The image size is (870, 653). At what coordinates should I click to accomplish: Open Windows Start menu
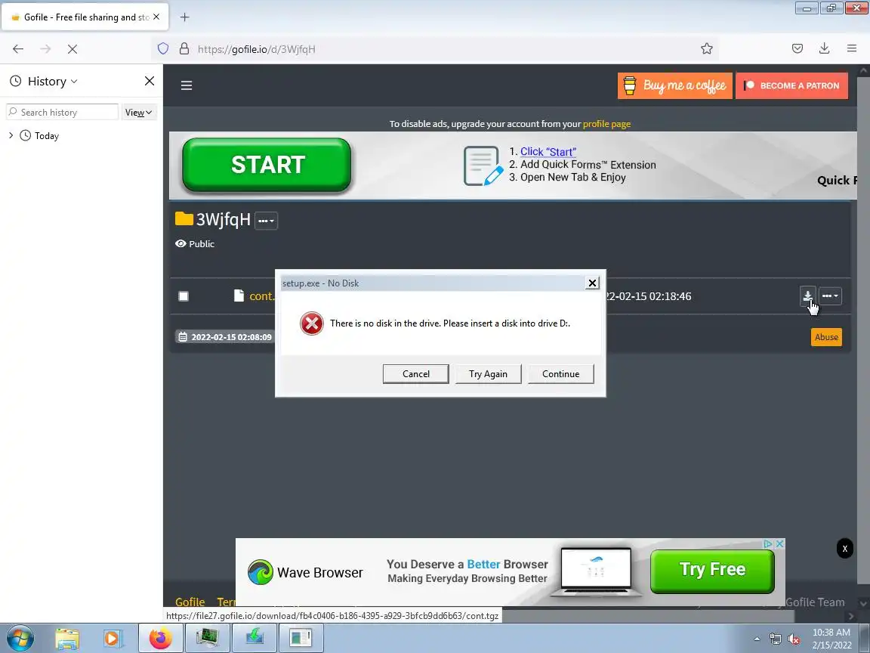20,638
